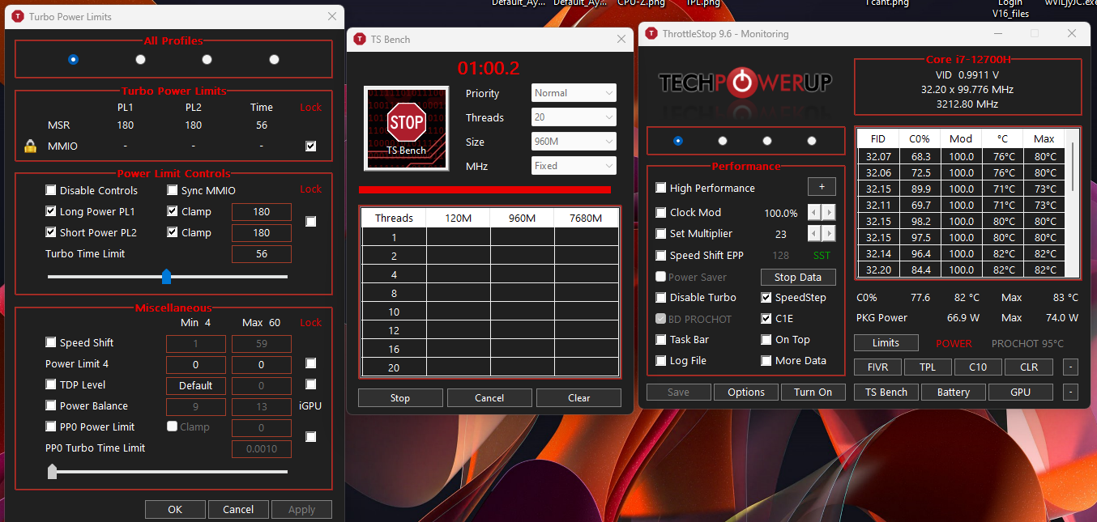This screenshot has width=1097, height=522.
Task: Open the Threads dropdown in TS Bench
Action: [574, 117]
